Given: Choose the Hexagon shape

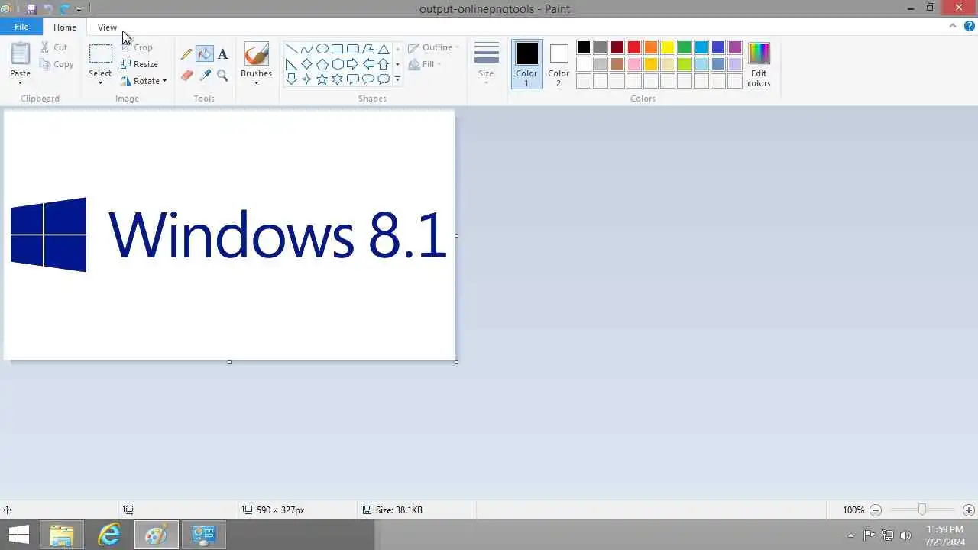Looking at the screenshot, I should pyautogui.click(x=337, y=64).
